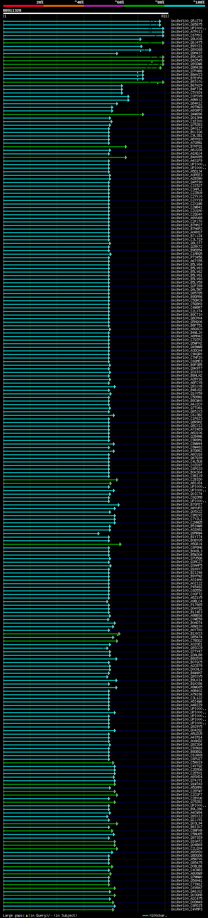Choose the subject UniRef100_Q7FAR6
This screenshot has height=918, width=208.
click(x=187, y=71)
